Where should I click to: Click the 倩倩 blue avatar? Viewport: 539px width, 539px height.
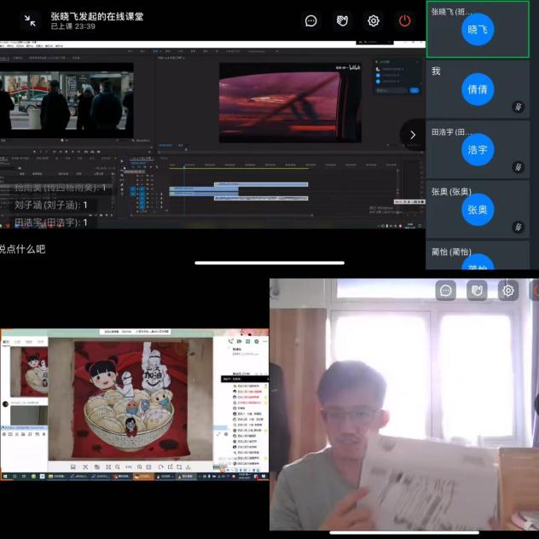tap(478, 90)
